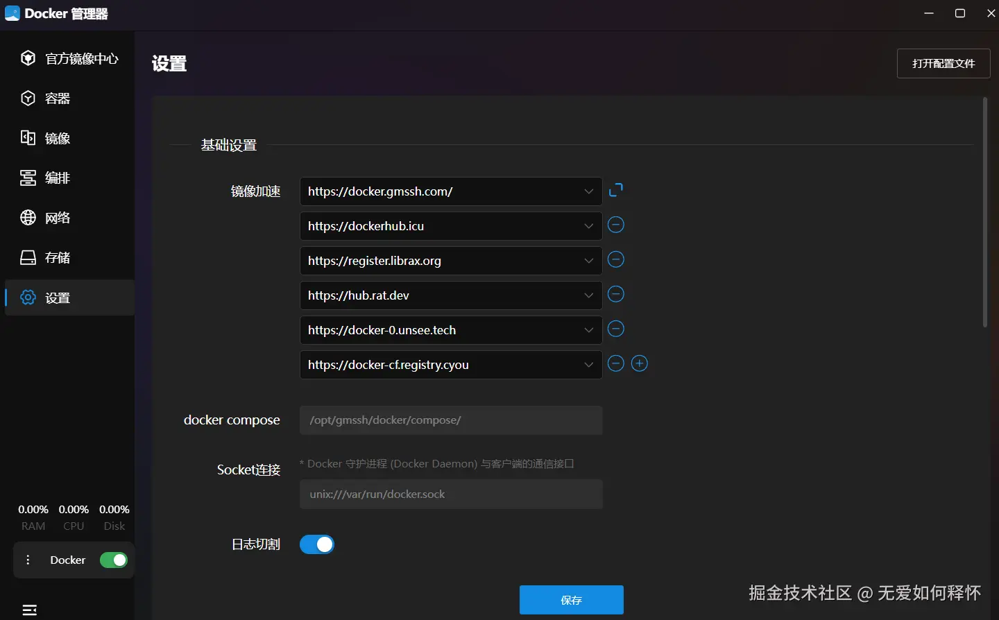Click the RAM 0.00% indicator
999x620 pixels.
tap(33, 517)
